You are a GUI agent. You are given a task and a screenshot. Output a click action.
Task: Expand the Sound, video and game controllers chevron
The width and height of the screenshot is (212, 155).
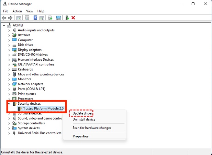[9, 118]
